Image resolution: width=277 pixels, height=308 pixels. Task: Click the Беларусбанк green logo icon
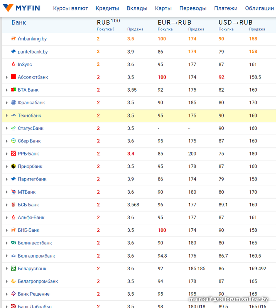point(14,268)
